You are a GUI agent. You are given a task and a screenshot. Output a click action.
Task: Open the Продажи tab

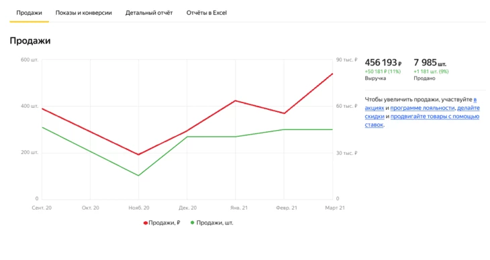[29, 13]
